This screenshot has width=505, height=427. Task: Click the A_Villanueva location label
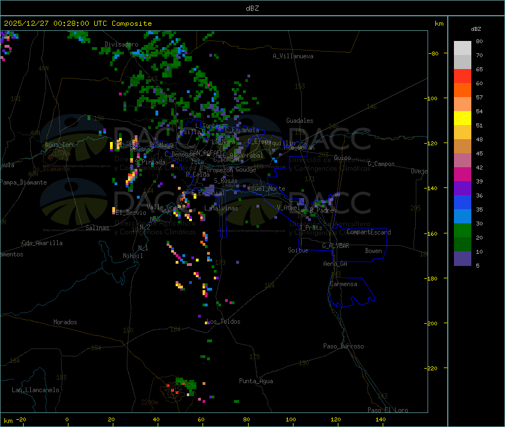tap(293, 56)
